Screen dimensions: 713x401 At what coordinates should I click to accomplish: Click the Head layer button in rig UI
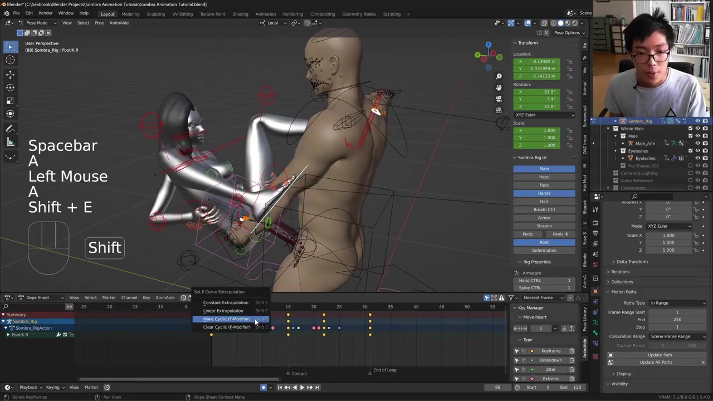[544, 177]
